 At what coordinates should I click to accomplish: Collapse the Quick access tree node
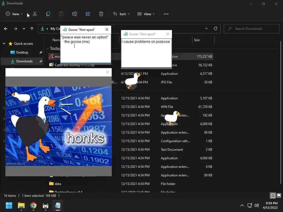click(x=4, y=43)
